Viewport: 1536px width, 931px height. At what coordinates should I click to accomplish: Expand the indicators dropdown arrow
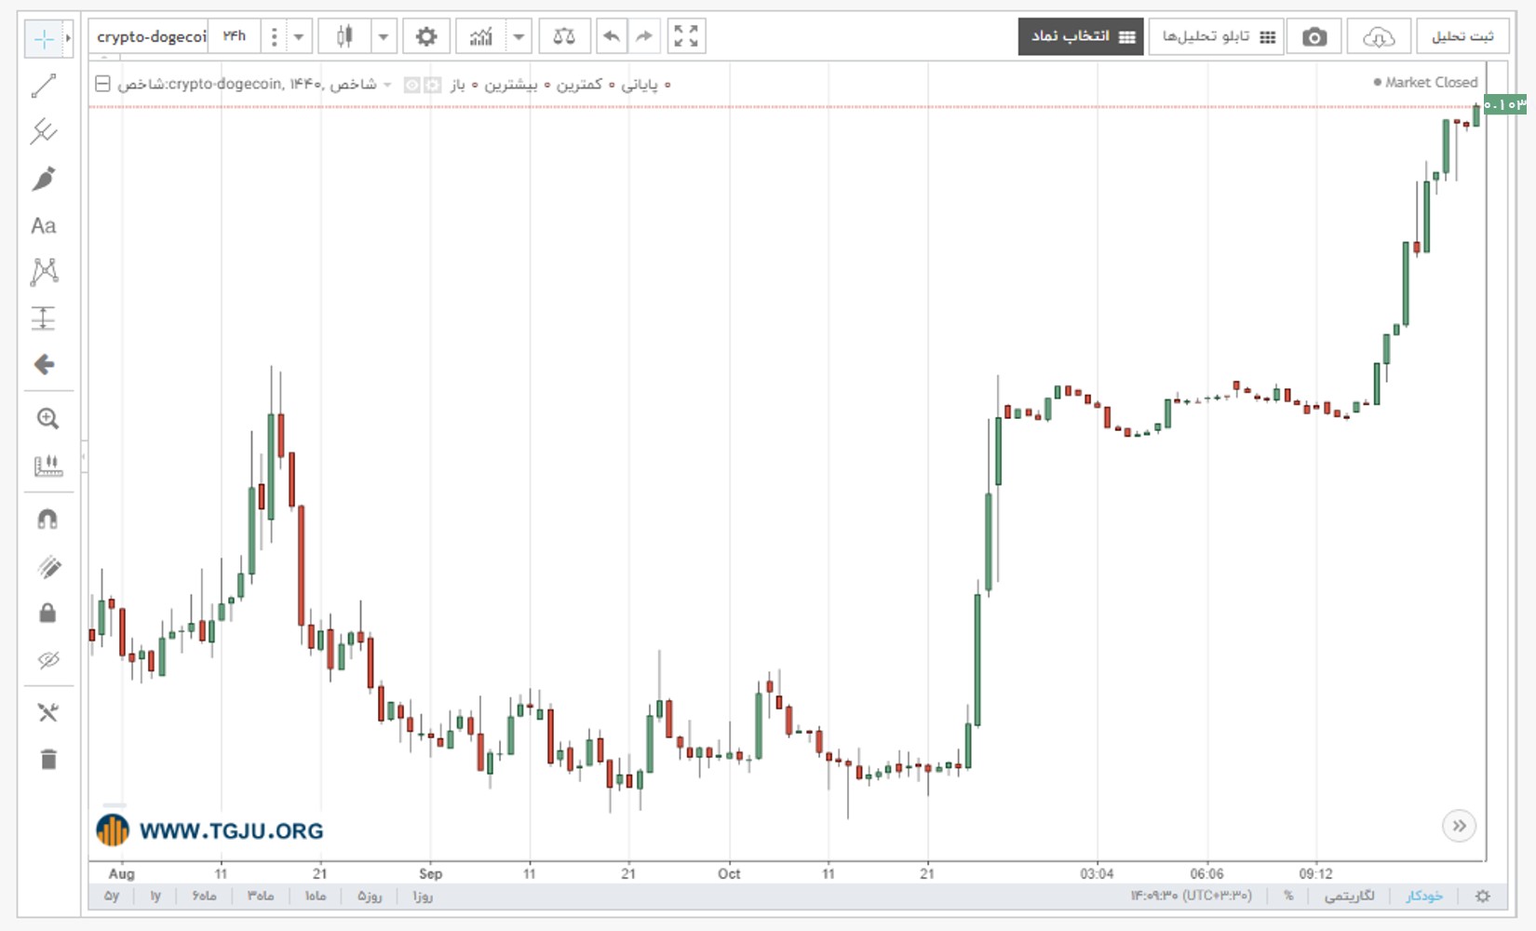tap(519, 37)
